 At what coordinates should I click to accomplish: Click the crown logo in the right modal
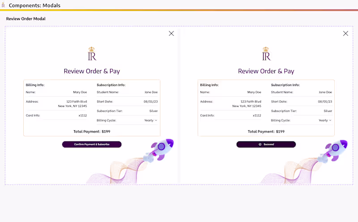tap(266, 53)
